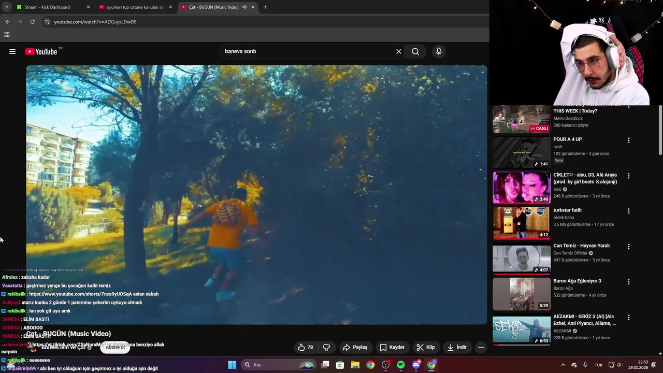This screenshot has width=663, height=373.
Task: Create a clip with the Klip button
Action: 426,347
